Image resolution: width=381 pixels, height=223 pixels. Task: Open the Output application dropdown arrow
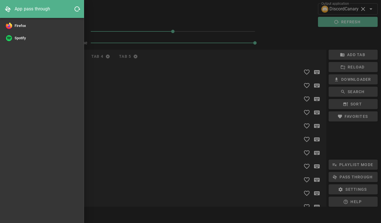371,9
